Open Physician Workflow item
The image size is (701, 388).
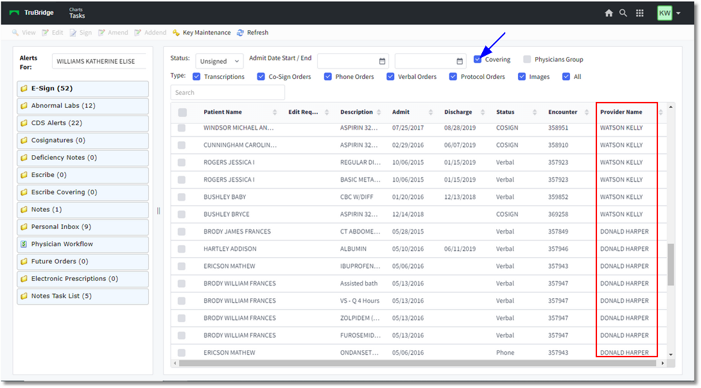click(83, 244)
